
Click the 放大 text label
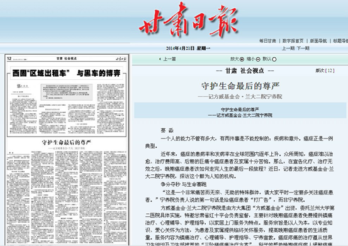coord(235,59)
